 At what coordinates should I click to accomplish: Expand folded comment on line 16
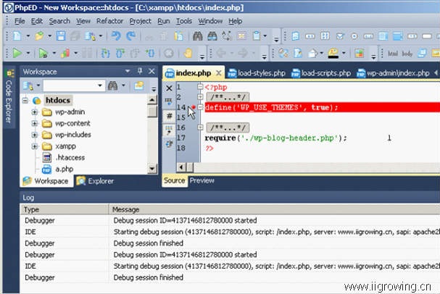200,127
